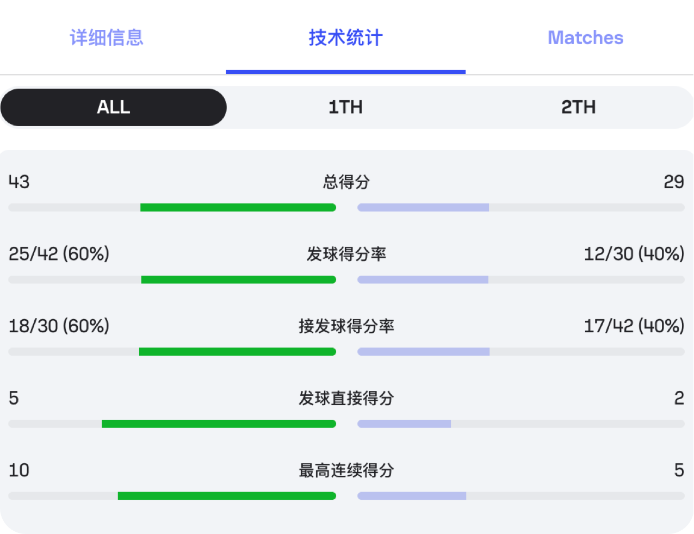Click the purple 接发球得分率 bar
694x534 pixels.
tap(424, 352)
